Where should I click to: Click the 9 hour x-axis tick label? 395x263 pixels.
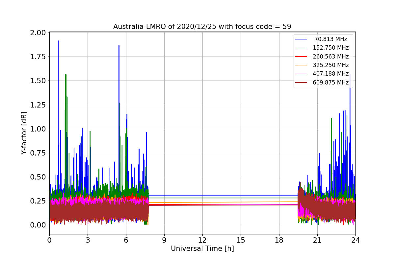[x=164, y=240]
